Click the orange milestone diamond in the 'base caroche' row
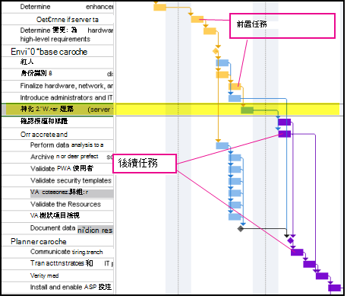This screenshot has height=299, width=347. pos(216,51)
